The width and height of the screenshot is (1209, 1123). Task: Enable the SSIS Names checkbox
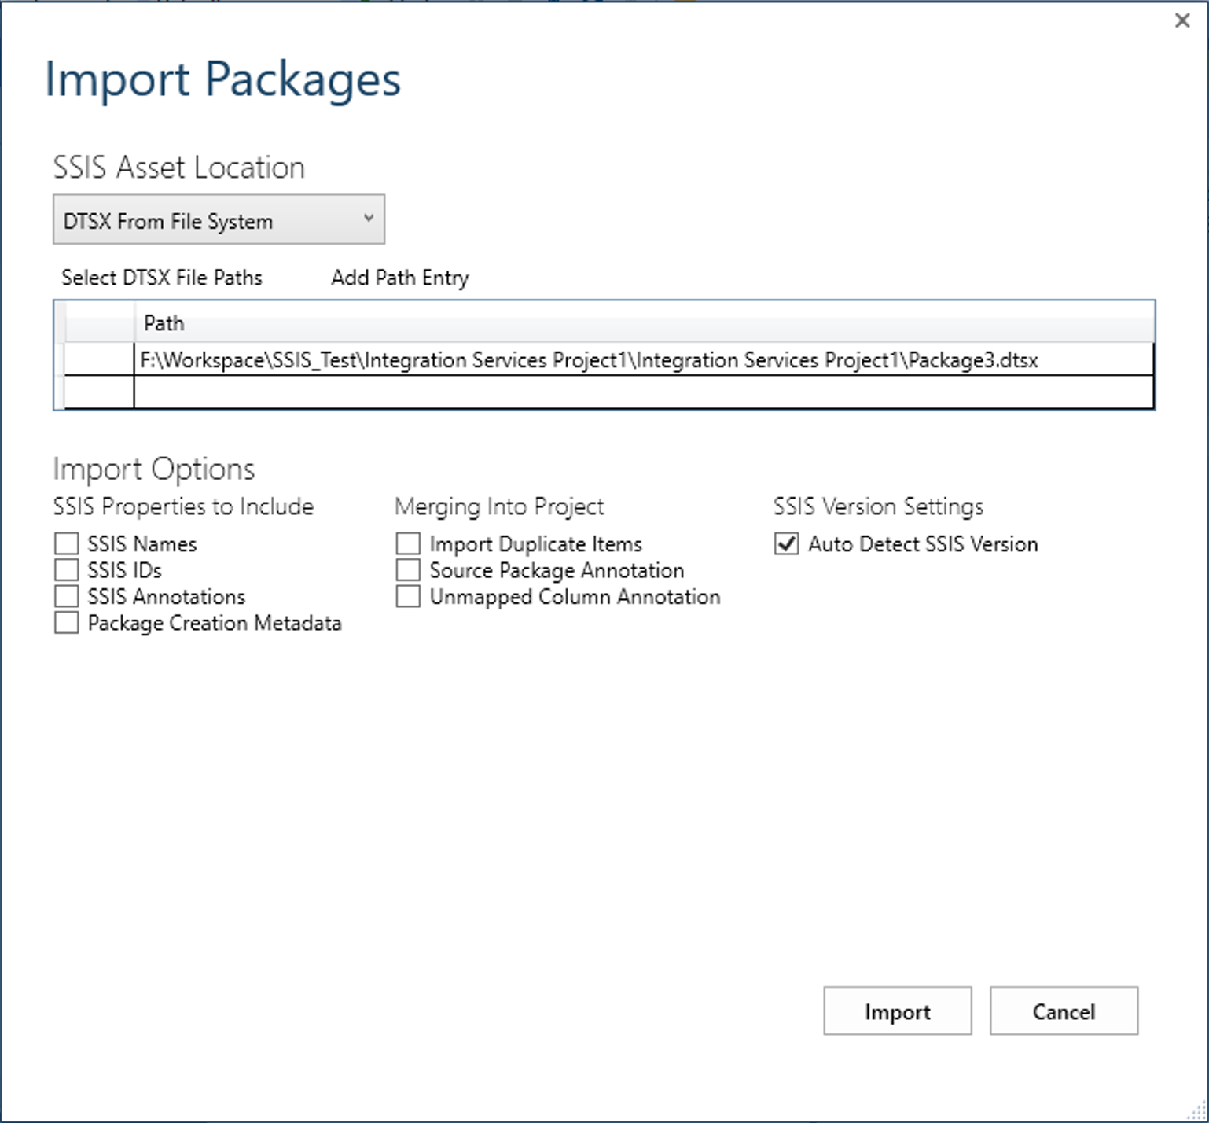coord(65,543)
